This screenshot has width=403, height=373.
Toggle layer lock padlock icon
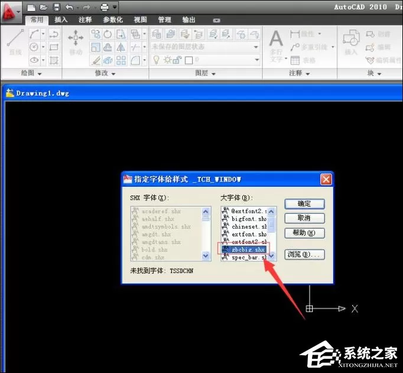(x=177, y=60)
